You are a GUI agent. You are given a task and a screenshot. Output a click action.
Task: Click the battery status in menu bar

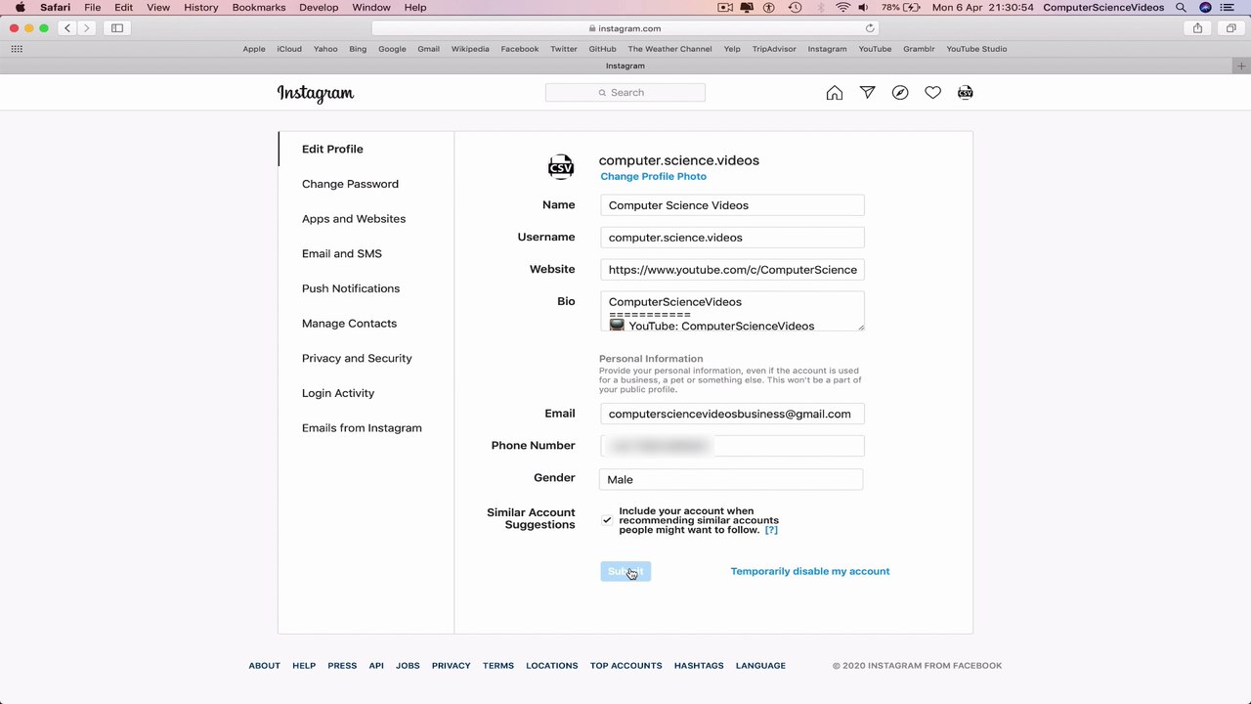click(x=900, y=8)
